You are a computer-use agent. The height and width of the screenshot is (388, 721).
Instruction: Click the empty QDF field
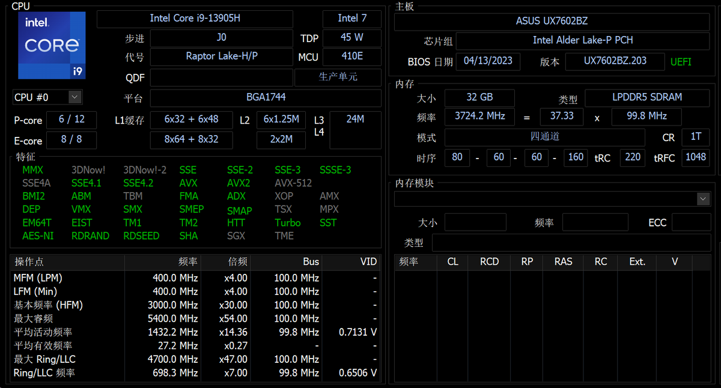222,78
